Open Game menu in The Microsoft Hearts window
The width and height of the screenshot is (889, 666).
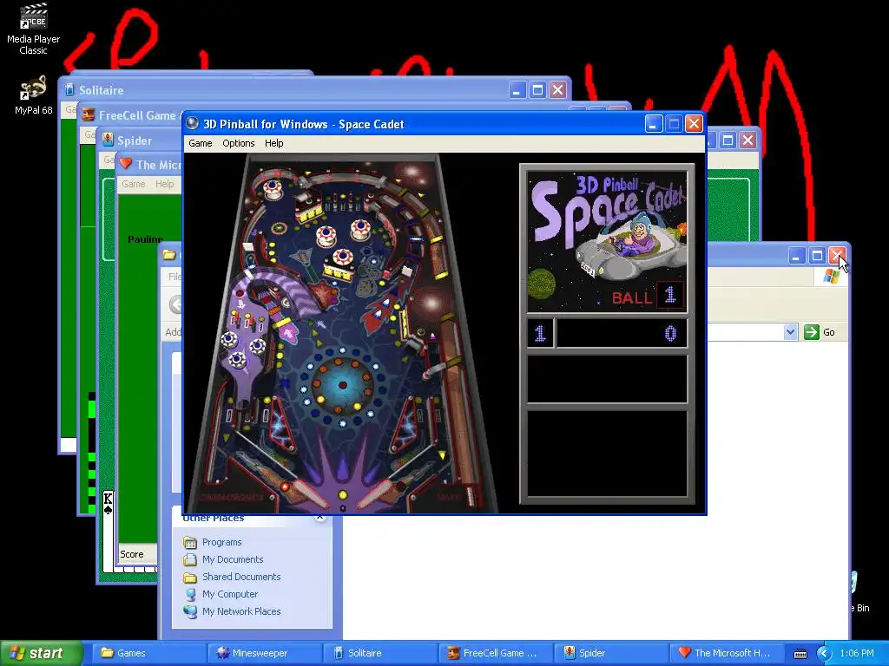(x=133, y=184)
